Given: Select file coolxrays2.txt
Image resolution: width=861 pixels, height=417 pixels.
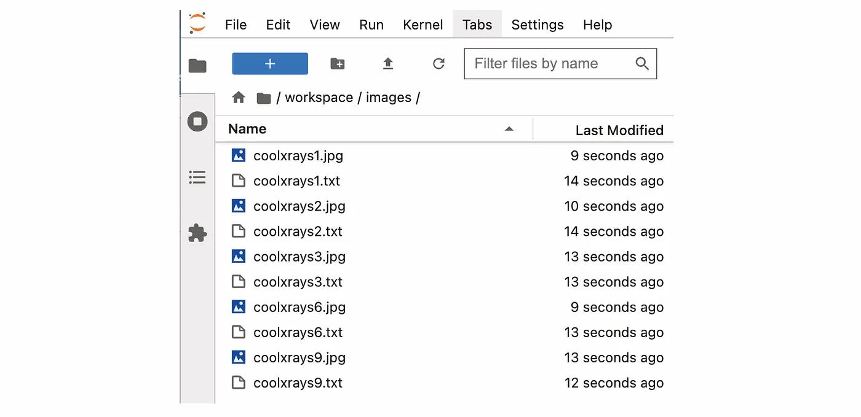Looking at the screenshot, I should pos(445,231).
